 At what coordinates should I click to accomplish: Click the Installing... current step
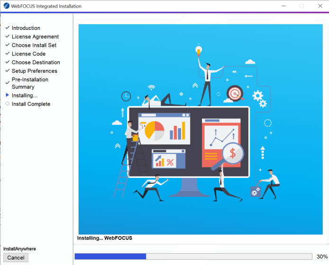[25, 96]
